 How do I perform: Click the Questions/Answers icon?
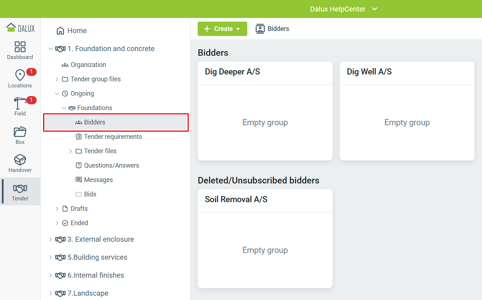79,165
